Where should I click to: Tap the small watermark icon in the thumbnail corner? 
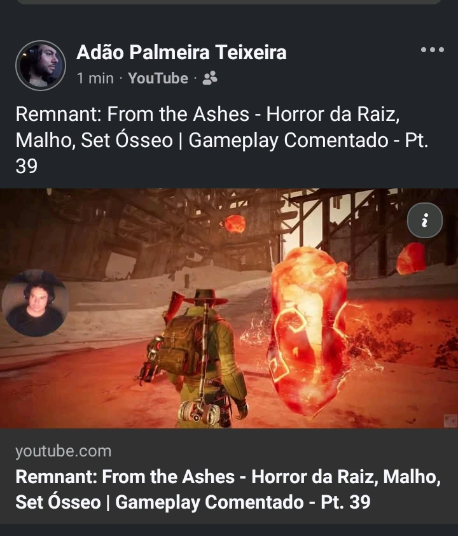[450, 420]
